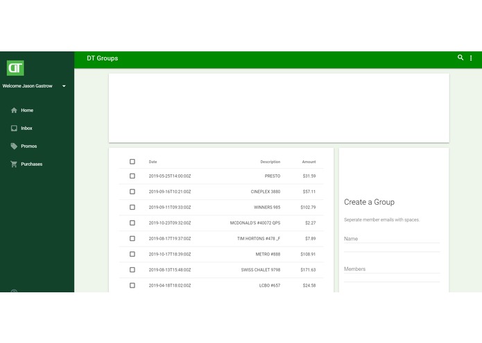Click the CINEPLEX 3880 description cell
This screenshot has width=482, height=343.
pos(266,192)
